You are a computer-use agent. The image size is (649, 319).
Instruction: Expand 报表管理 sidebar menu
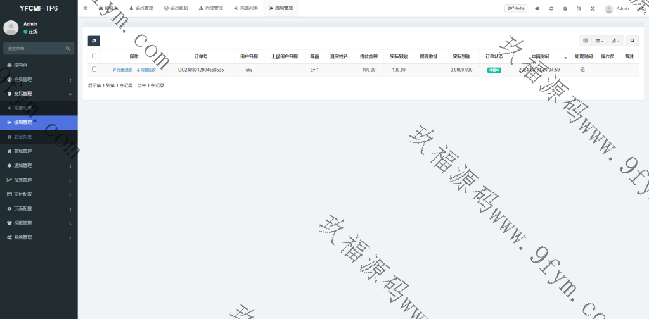point(38,180)
